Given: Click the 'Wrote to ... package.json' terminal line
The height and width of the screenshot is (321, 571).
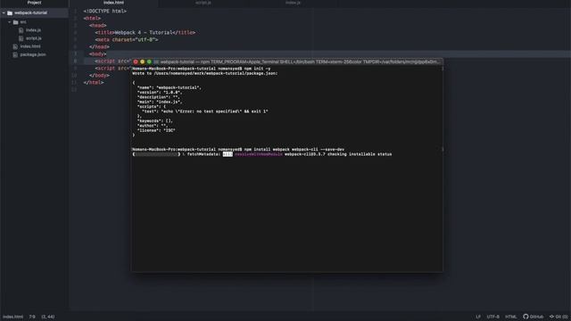Looking at the screenshot, I should pyautogui.click(x=205, y=73).
